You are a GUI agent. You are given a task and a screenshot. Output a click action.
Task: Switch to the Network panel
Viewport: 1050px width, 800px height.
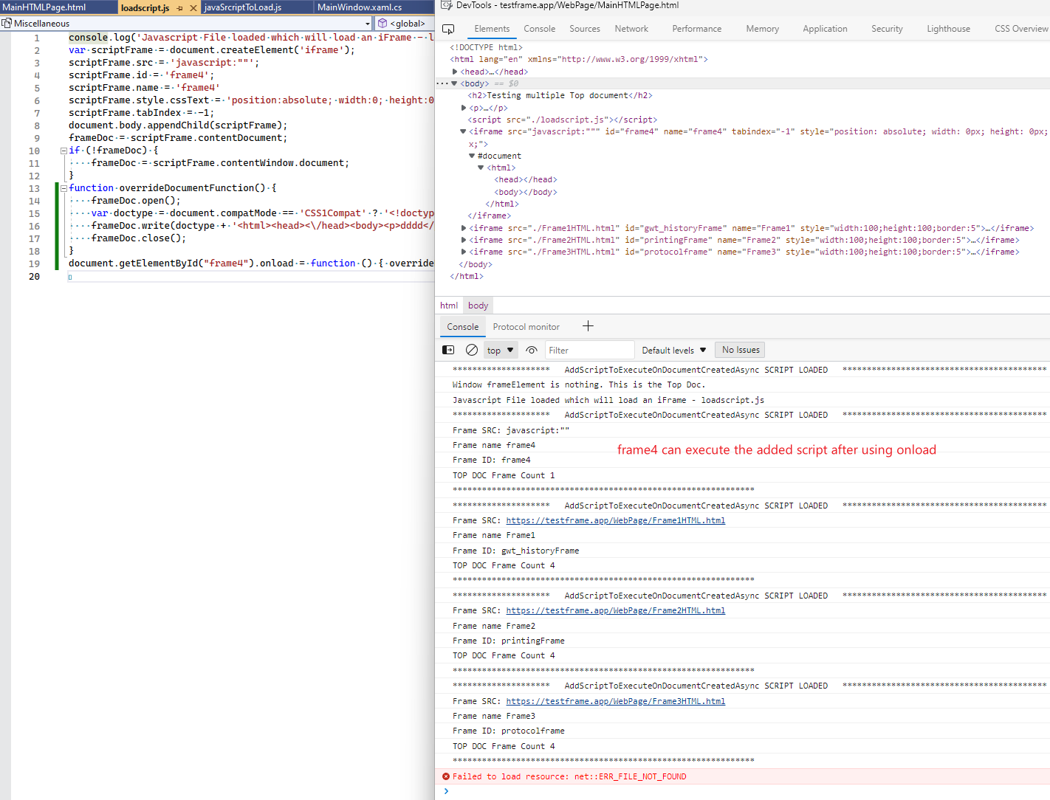click(x=631, y=29)
